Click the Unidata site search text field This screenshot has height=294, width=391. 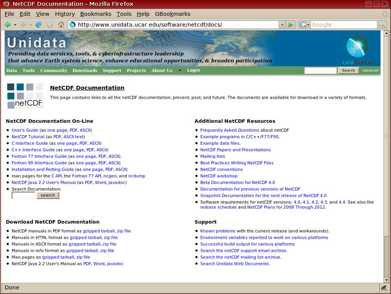tap(320, 70)
